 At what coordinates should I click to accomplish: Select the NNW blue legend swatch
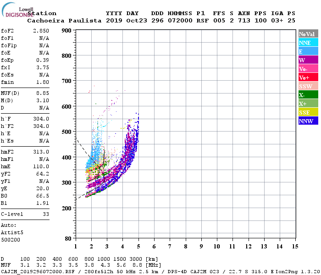308,121
